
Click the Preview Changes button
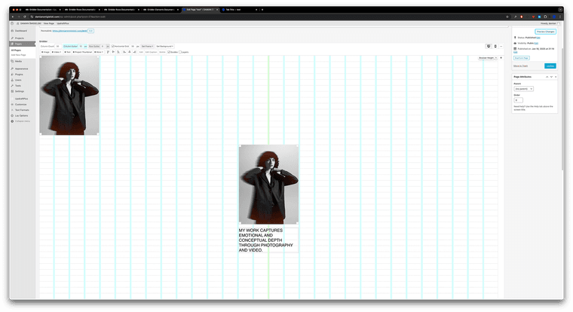(x=545, y=31)
